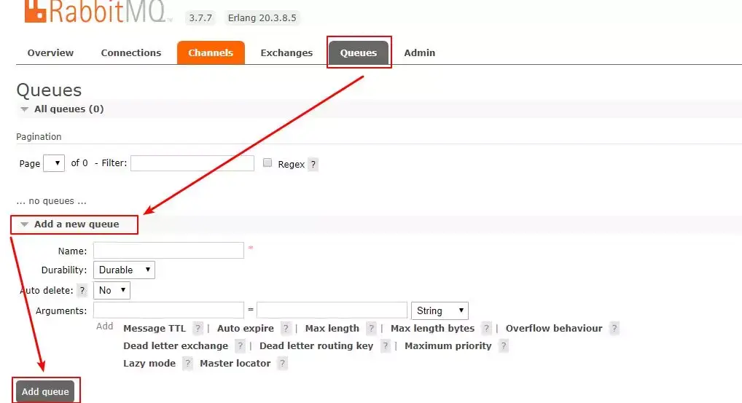Switch to the Admin tab

[420, 53]
